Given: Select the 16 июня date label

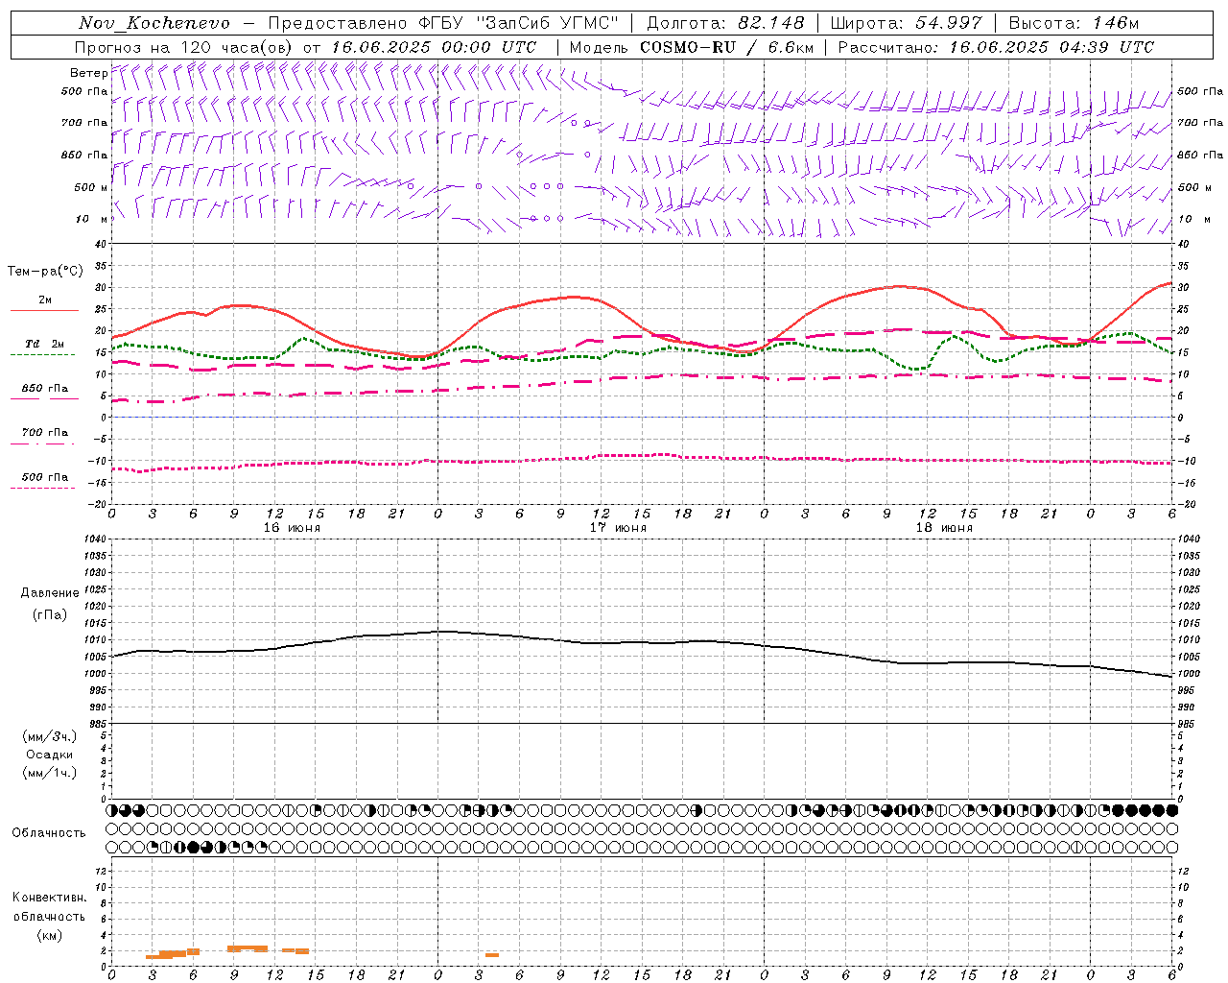Looking at the screenshot, I should [x=292, y=528].
